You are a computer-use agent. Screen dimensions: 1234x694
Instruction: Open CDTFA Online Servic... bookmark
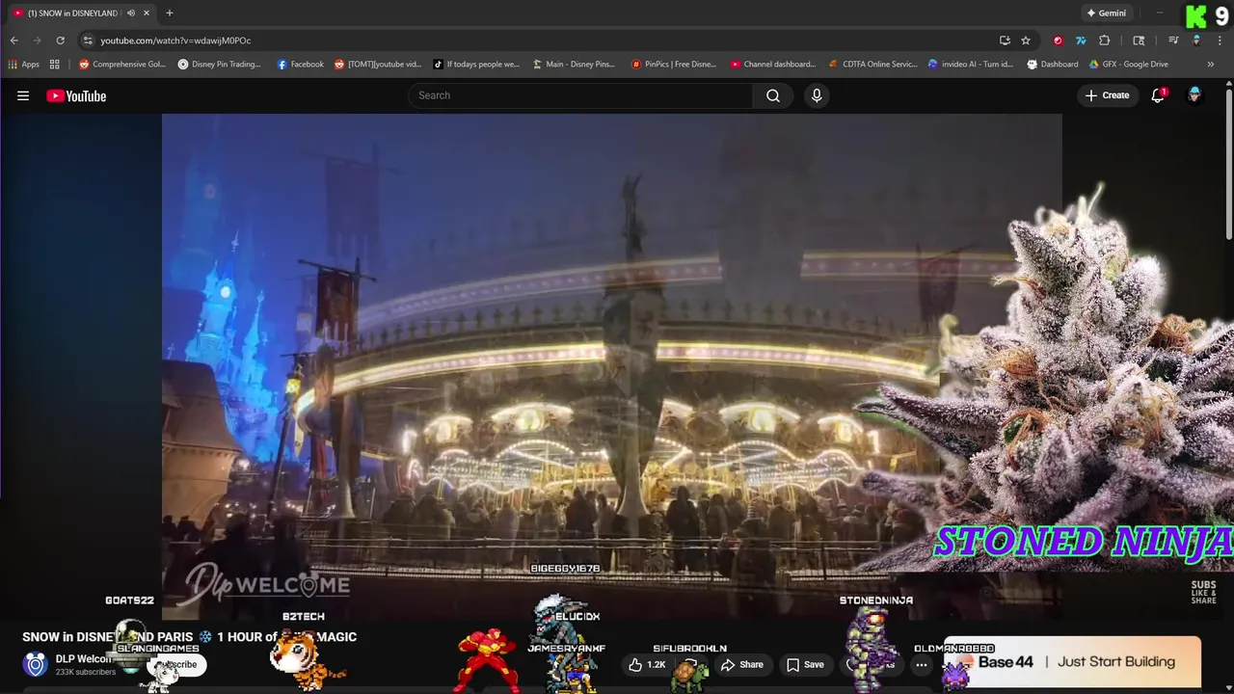tap(873, 65)
